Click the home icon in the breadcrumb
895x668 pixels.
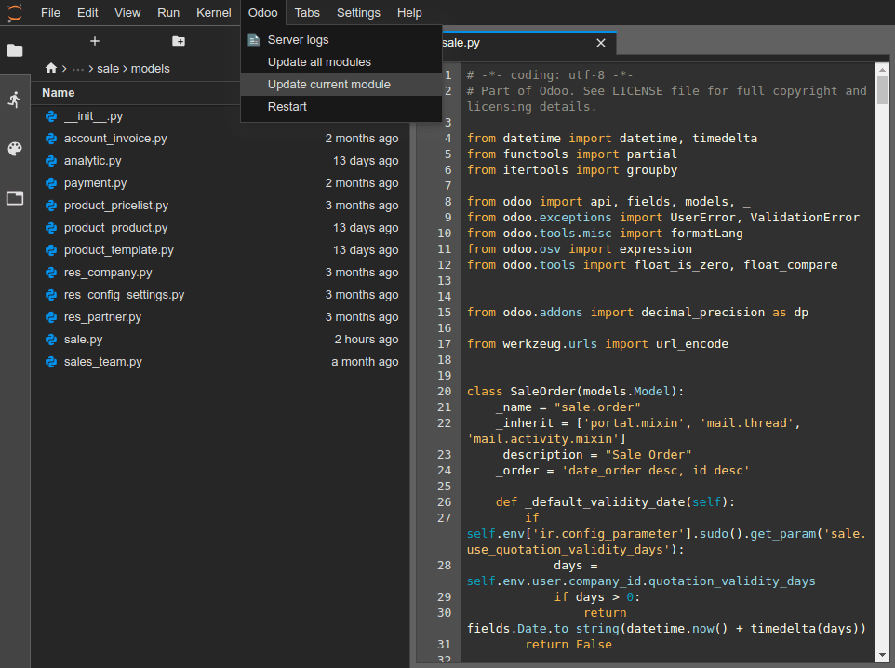[x=51, y=68]
